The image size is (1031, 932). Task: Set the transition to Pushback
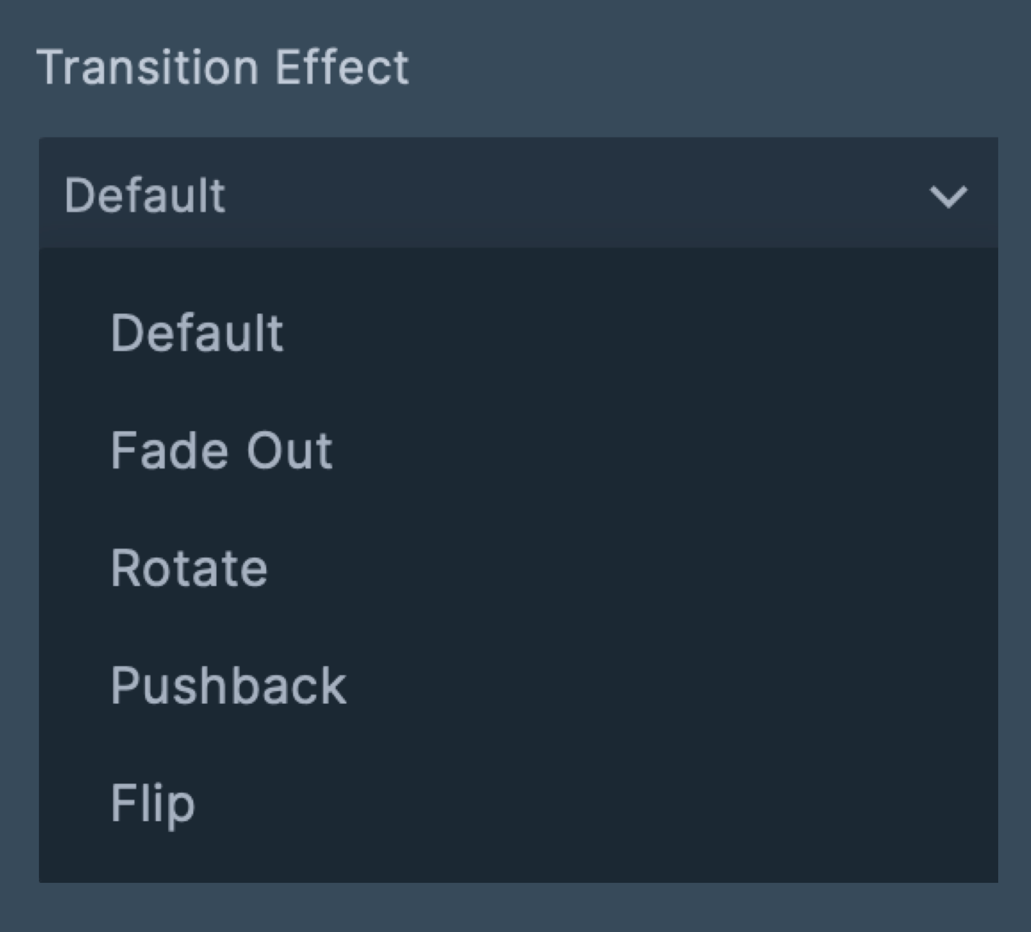coord(228,686)
